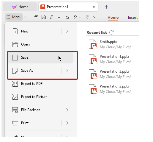Screen dimensions: 153x142
Task: Expand the New submenu arrow
Action: pos(67,31)
